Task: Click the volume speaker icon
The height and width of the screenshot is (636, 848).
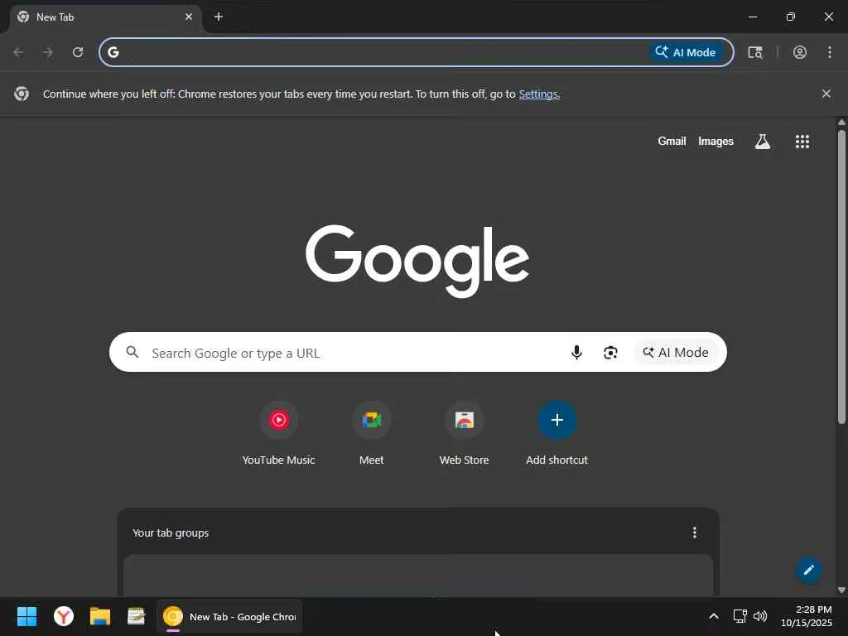Action: tap(760, 616)
